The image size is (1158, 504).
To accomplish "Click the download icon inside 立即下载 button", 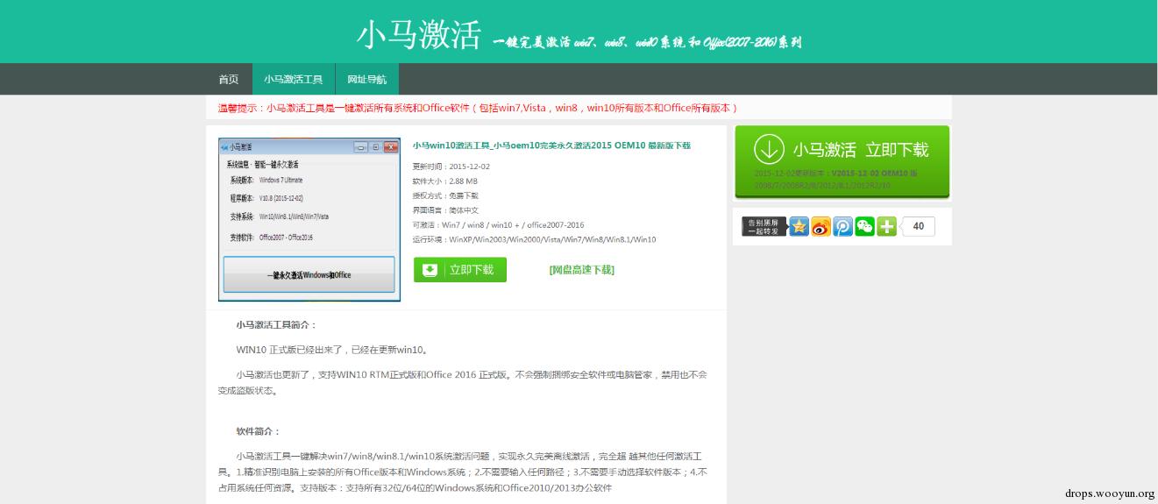I will (430, 270).
